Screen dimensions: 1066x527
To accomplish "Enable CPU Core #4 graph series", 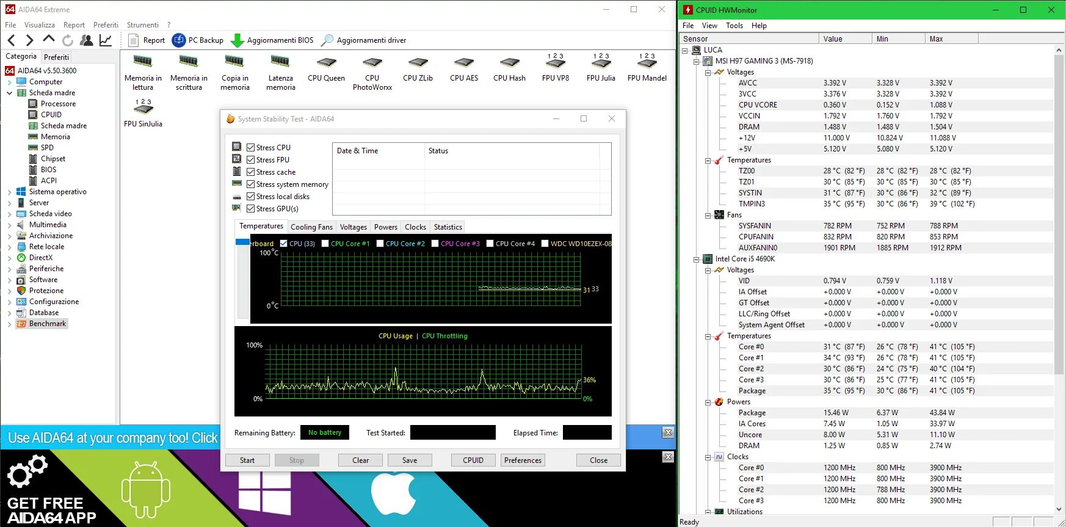I will coord(490,243).
